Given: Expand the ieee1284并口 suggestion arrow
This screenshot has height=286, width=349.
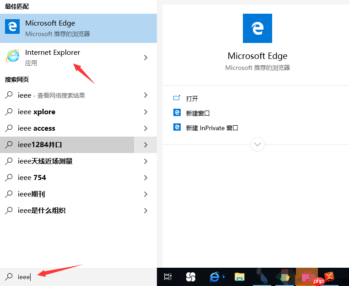Looking at the screenshot, I should coord(145,145).
